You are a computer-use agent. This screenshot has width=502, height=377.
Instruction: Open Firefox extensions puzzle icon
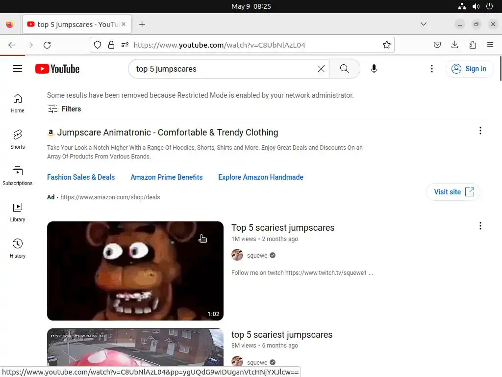point(473,45)
